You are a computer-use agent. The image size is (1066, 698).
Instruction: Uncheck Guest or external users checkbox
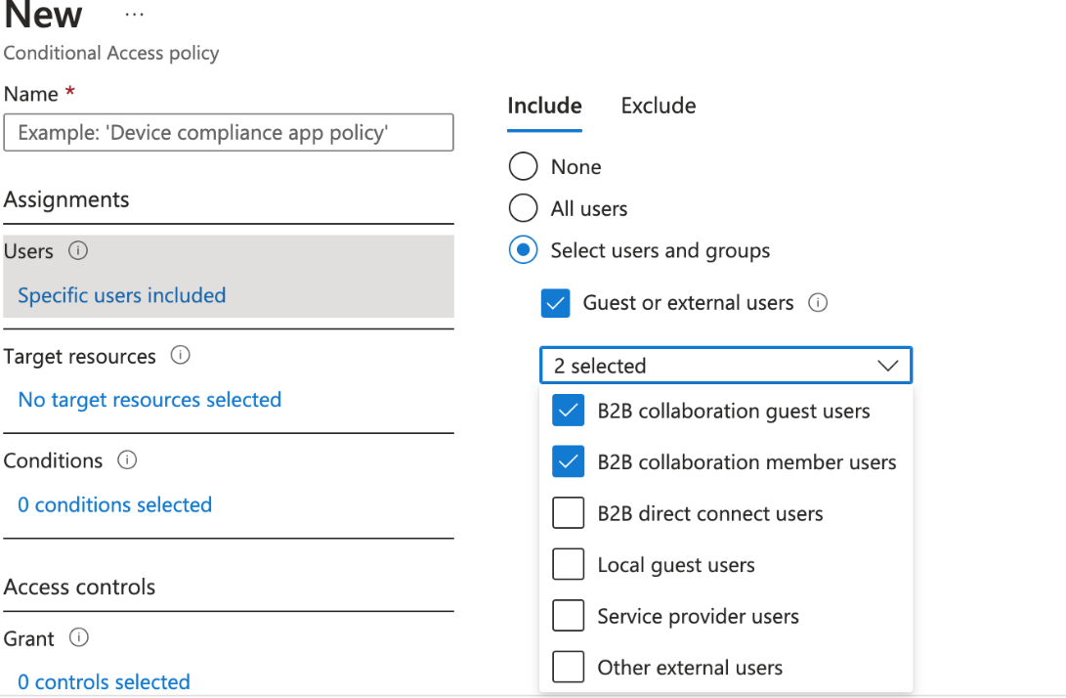(555, 303)
